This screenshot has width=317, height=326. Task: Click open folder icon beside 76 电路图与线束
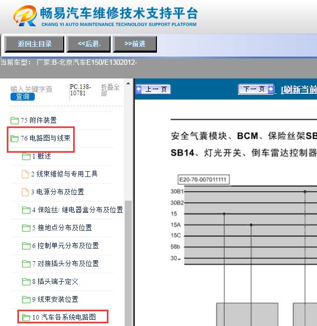click(15, 139)
